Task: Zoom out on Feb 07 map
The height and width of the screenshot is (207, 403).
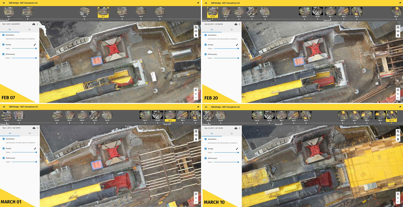Action: tap(196, 98)
